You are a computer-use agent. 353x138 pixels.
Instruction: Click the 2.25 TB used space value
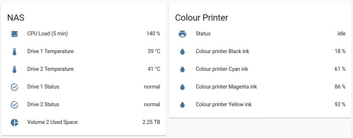click(x=151, y=123)
